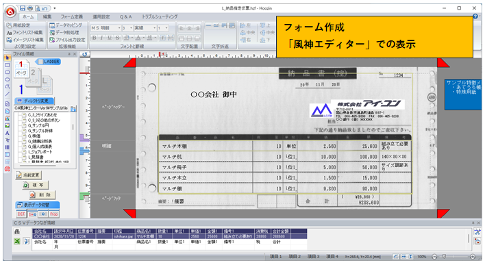Adjust the zoom slider in status bar

pyautogui.click(x=444, y=257)
